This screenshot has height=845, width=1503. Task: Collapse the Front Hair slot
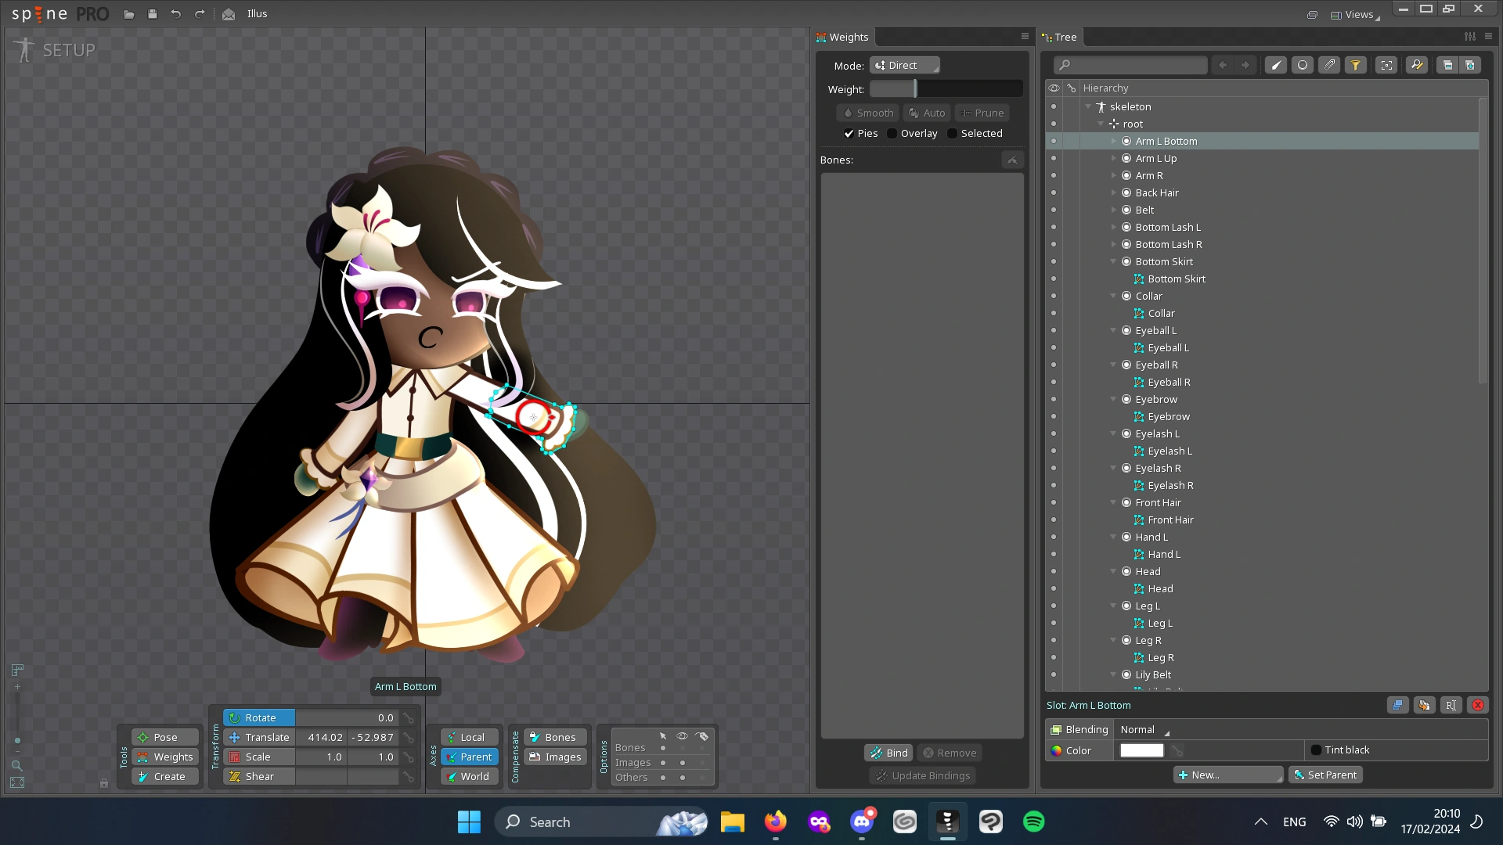(1114, 503)
